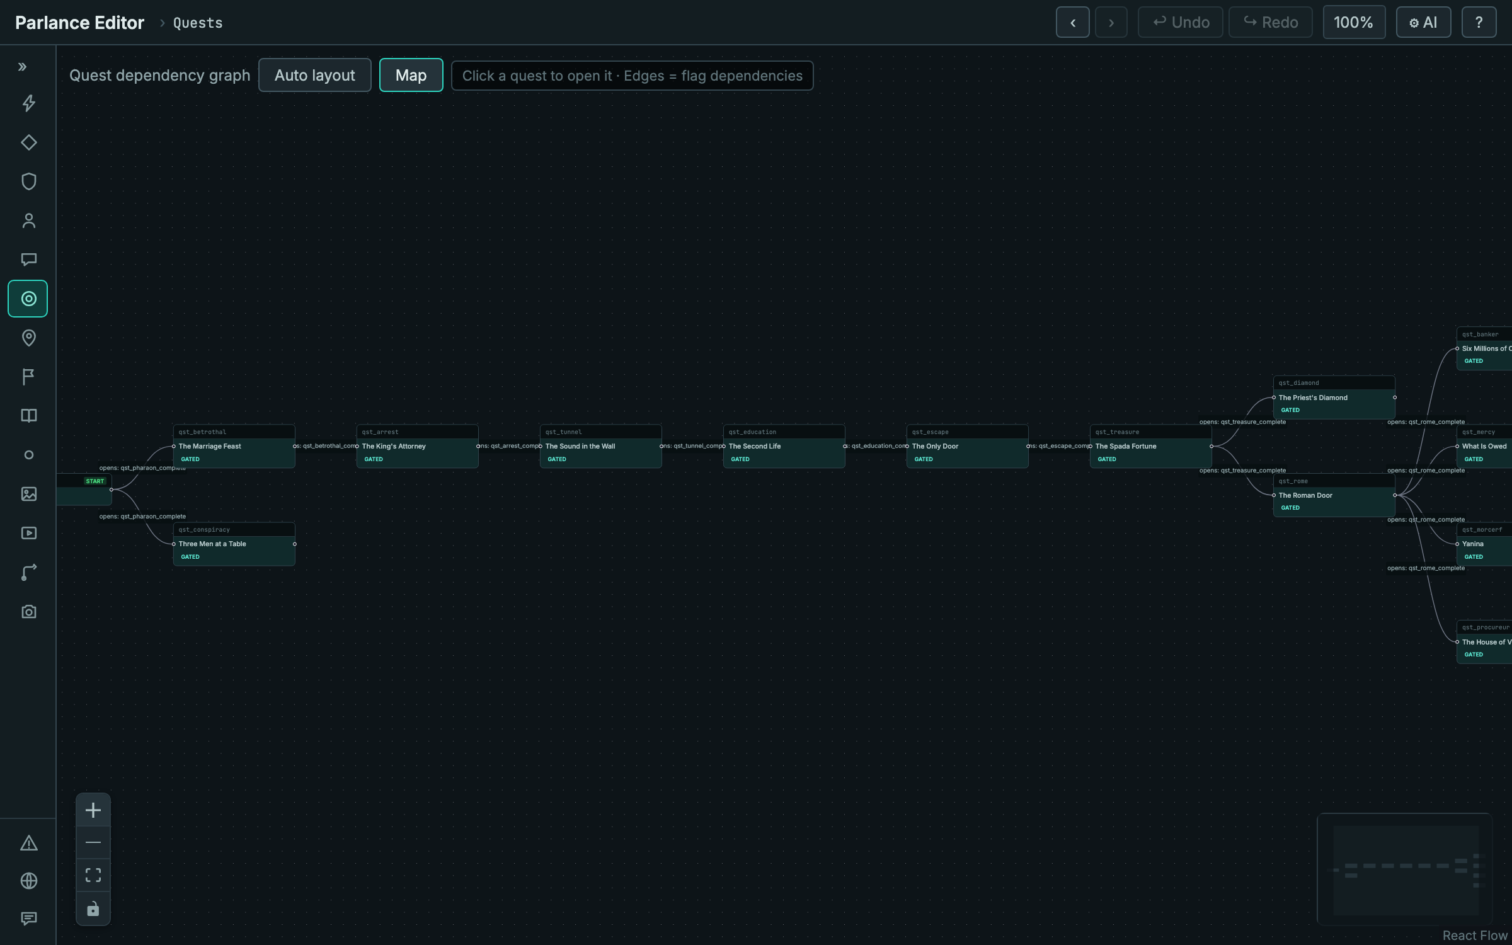The width and height of the screenshot is (1512, 945).
Task: Open the small circle sidebar section
Action: coord(28,455)
